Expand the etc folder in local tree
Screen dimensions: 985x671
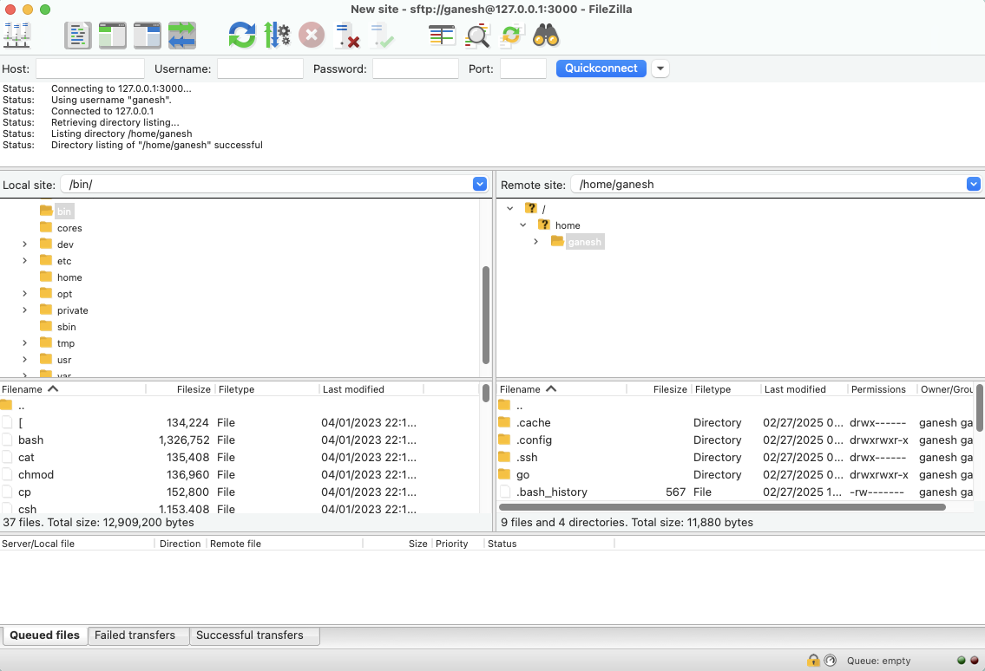(x=24, y=260)
